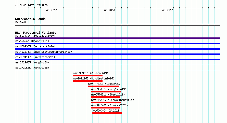Select the red nsv3383610 Audano2019 bar

[88, 76]
